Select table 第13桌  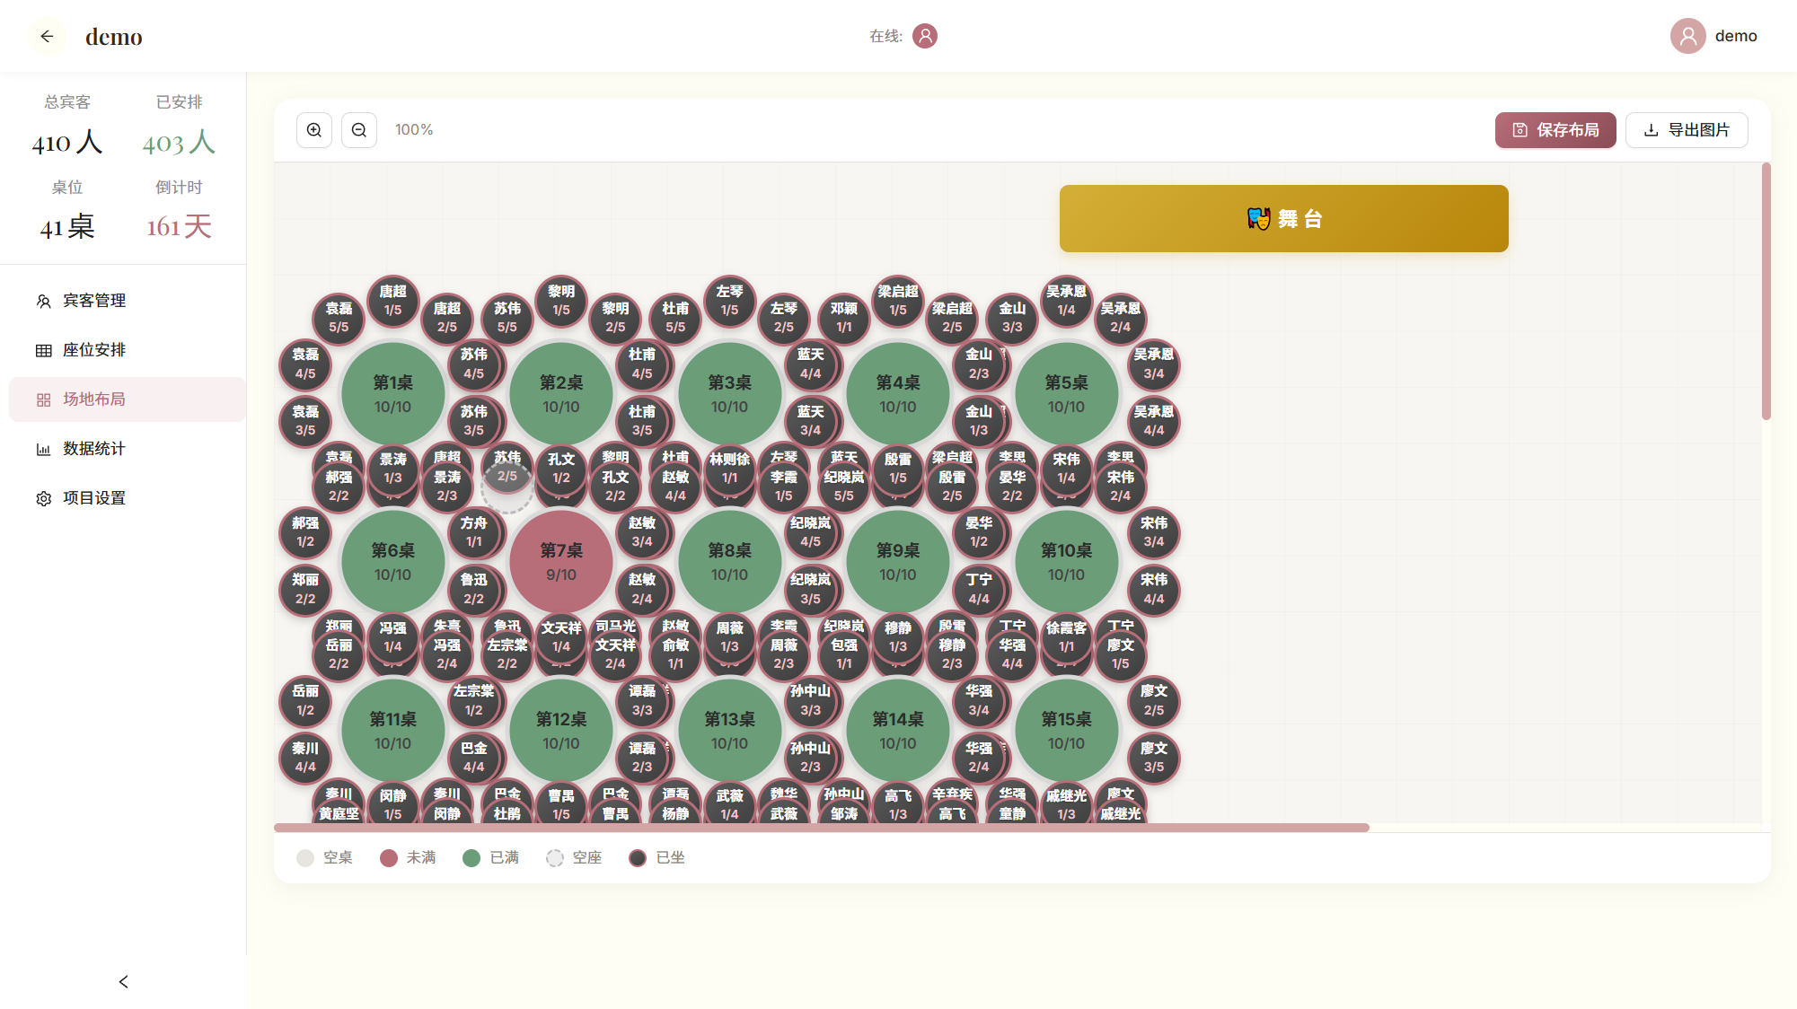click(x=729, y=730)
